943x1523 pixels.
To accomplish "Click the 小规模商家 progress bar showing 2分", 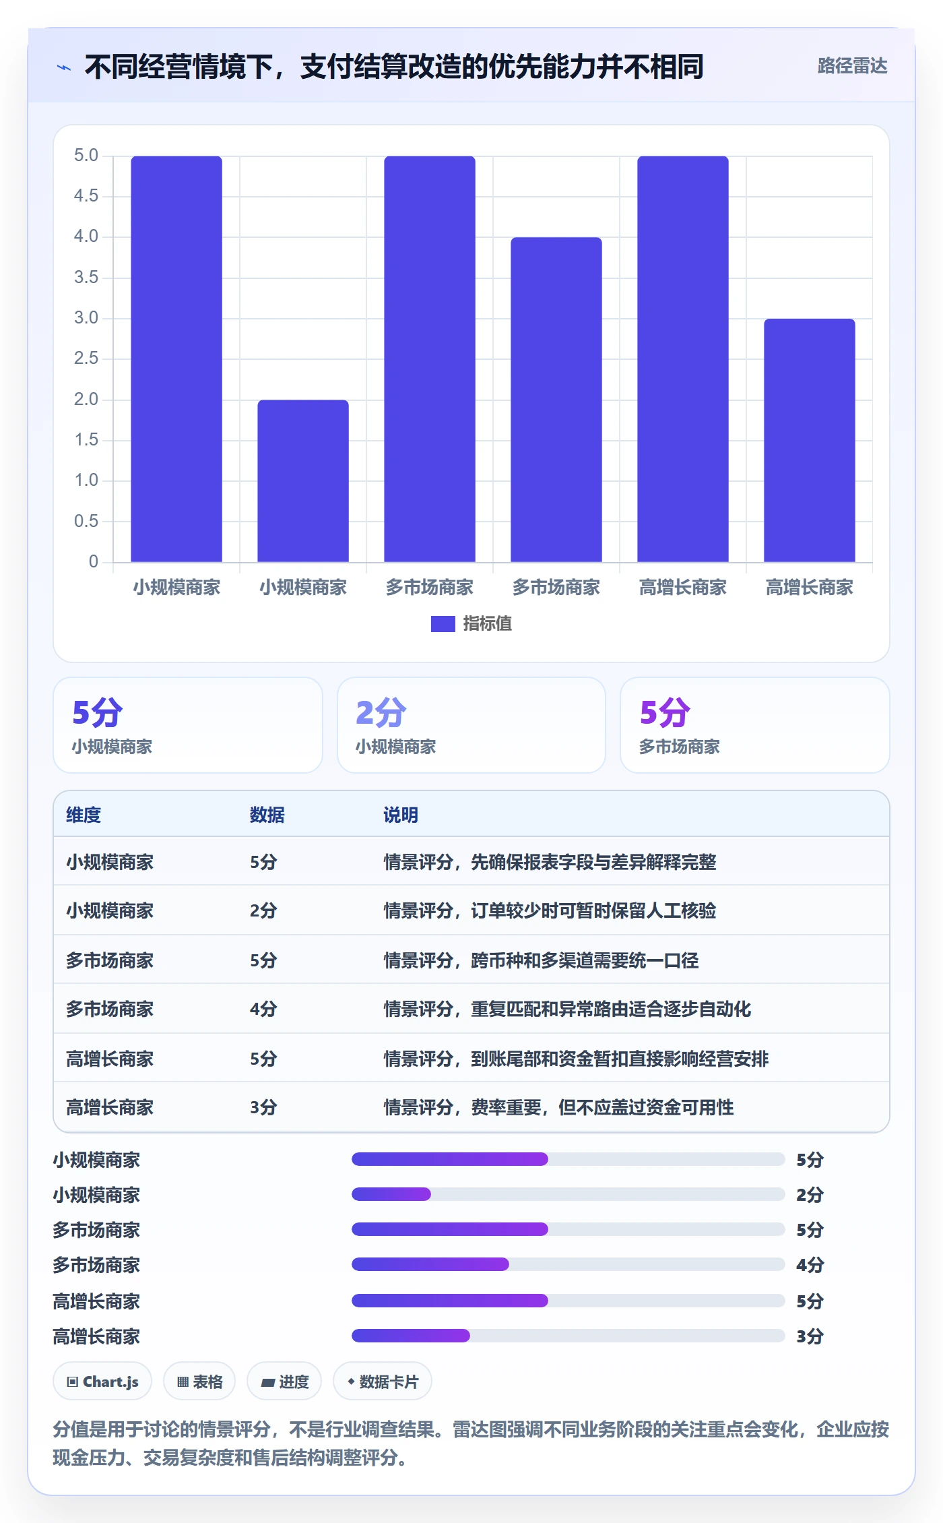I will (568, 1194).
